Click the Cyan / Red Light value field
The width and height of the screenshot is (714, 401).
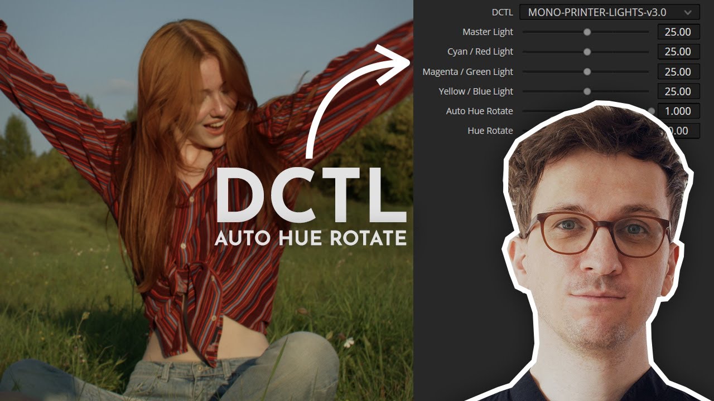678,52
